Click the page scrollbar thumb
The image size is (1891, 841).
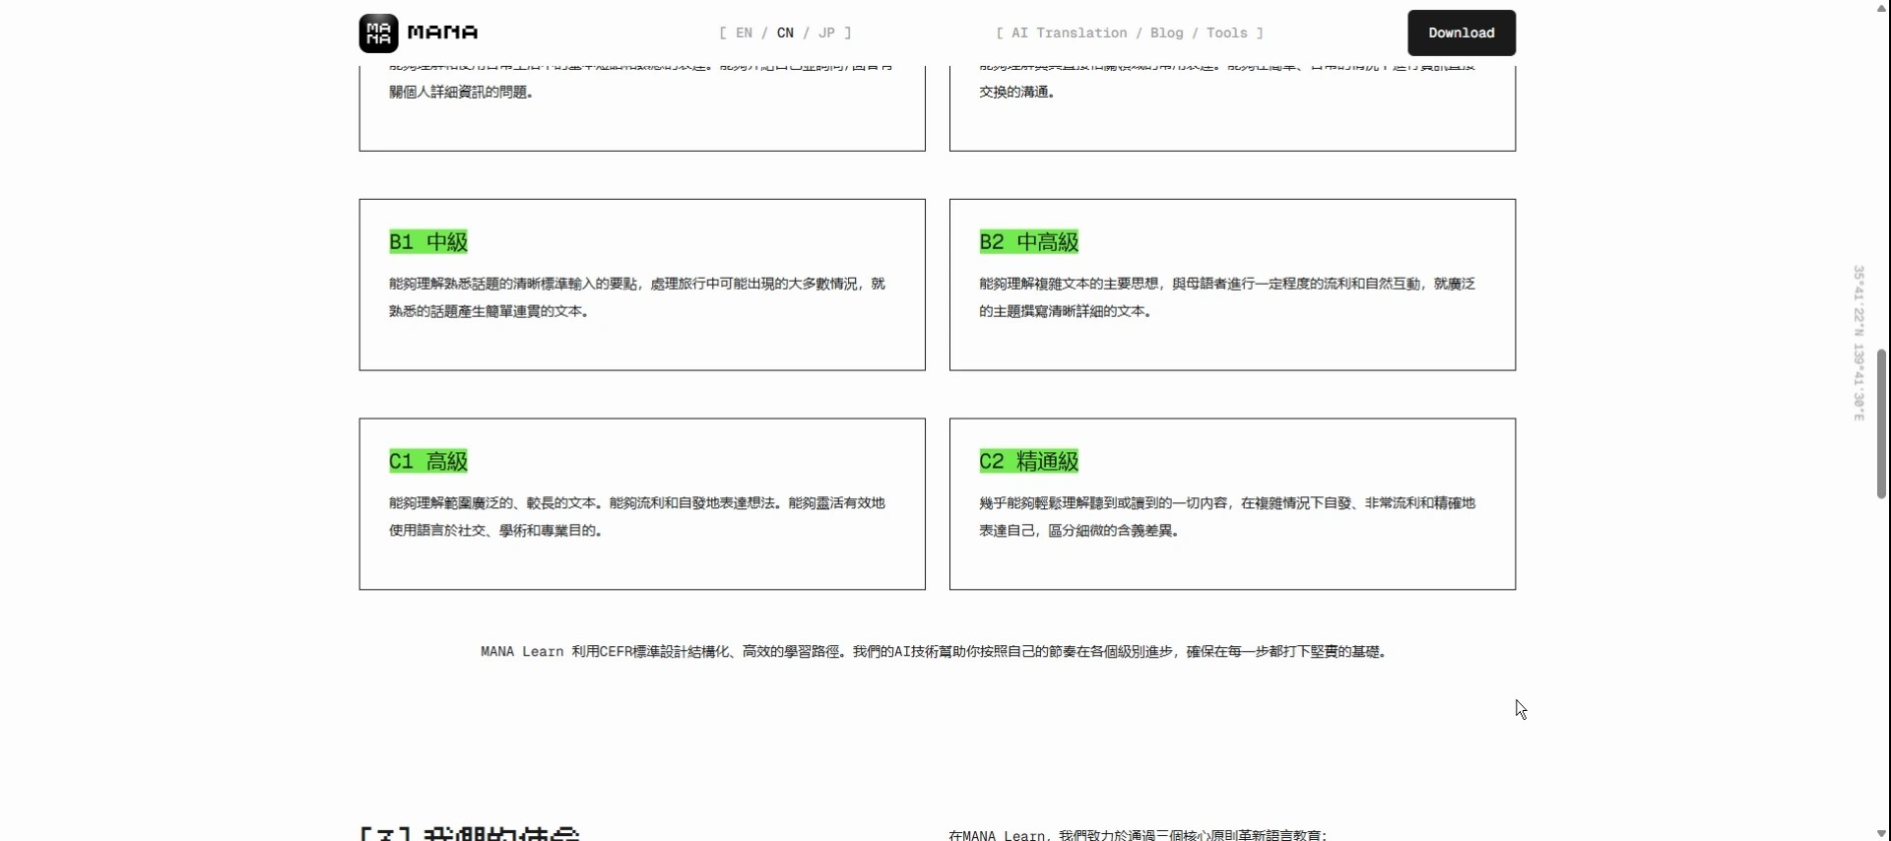[x=1881, y=423]
